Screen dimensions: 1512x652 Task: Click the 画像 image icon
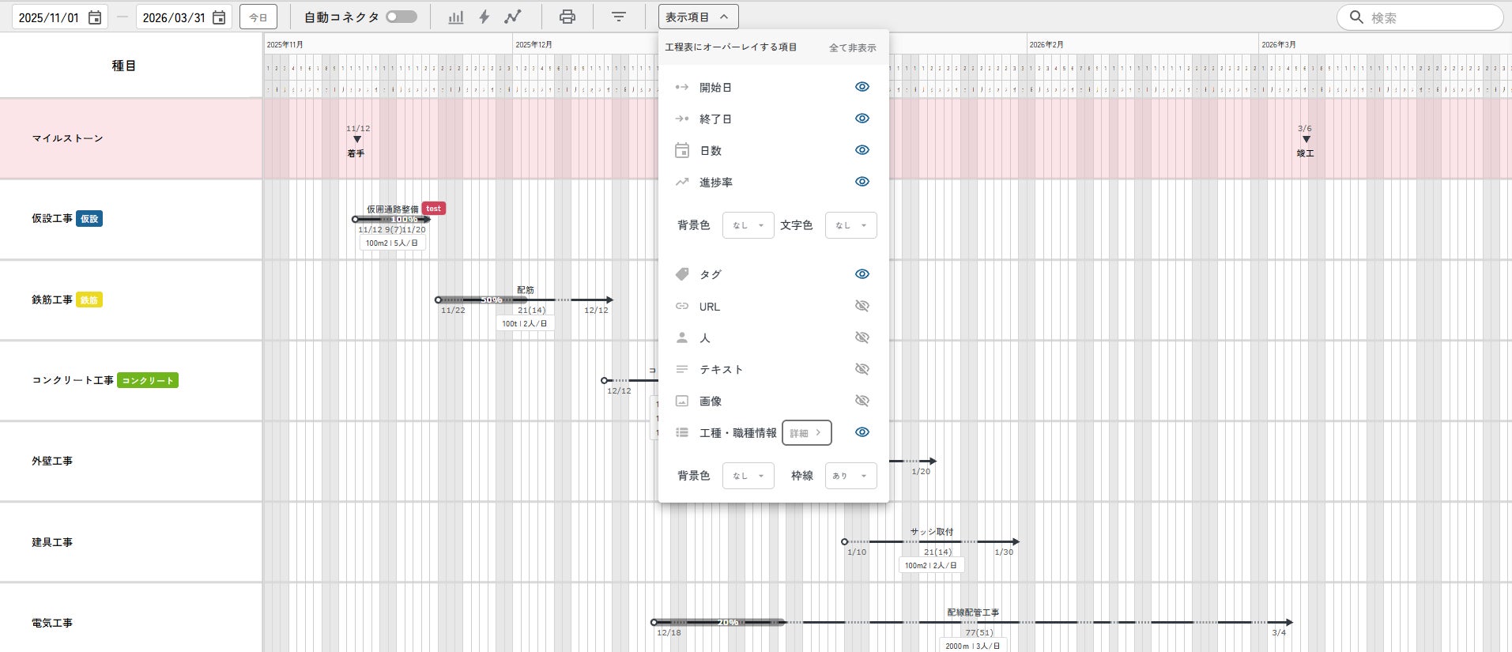[x=681, y=401]
